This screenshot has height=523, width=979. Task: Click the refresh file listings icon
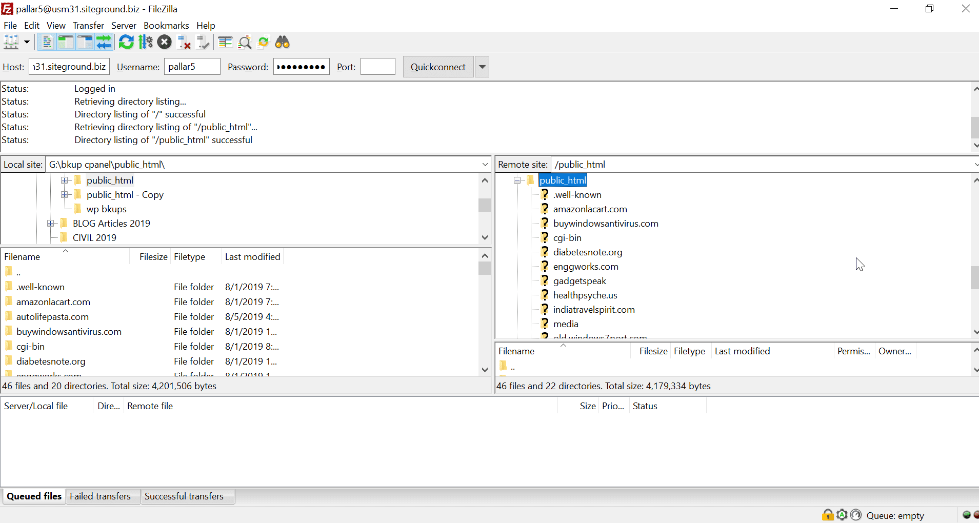pos(126,42)
